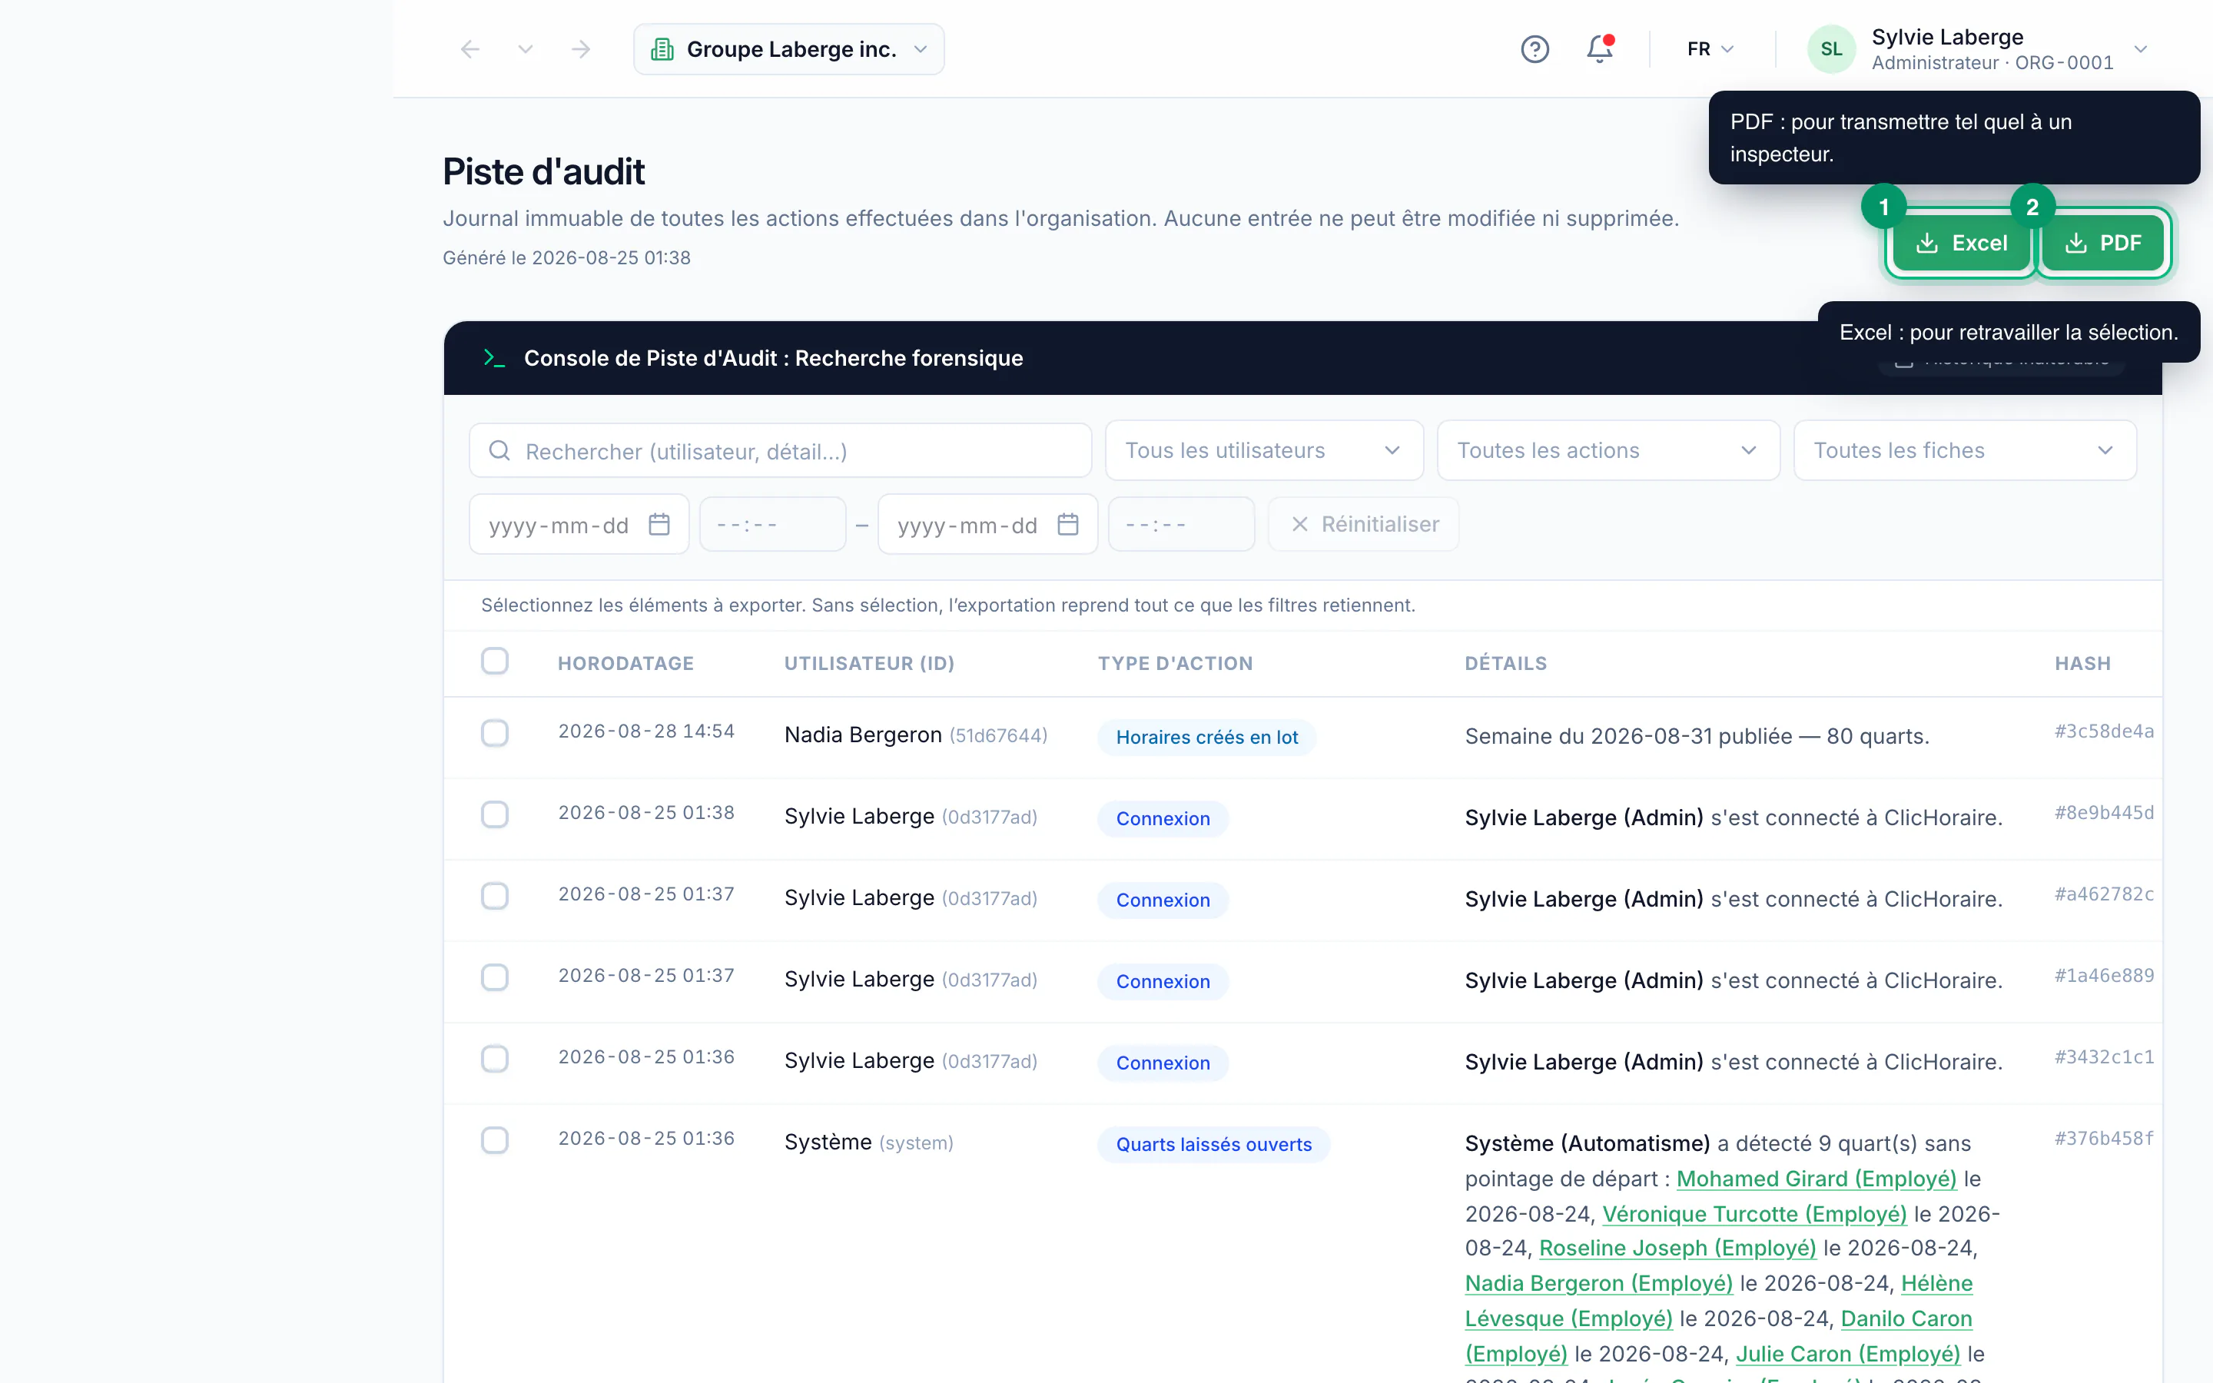Open the Toutes les actions filter

(1607, 451)
